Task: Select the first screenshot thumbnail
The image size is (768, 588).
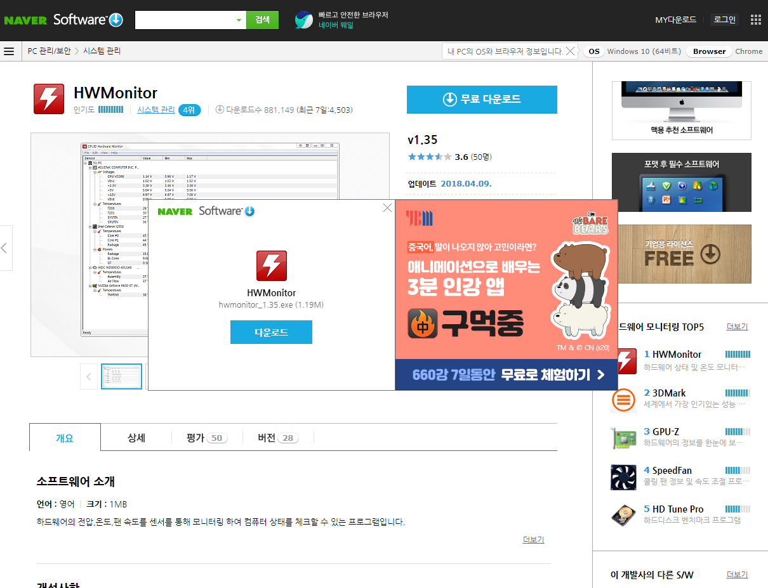Action: coord(122,377)
